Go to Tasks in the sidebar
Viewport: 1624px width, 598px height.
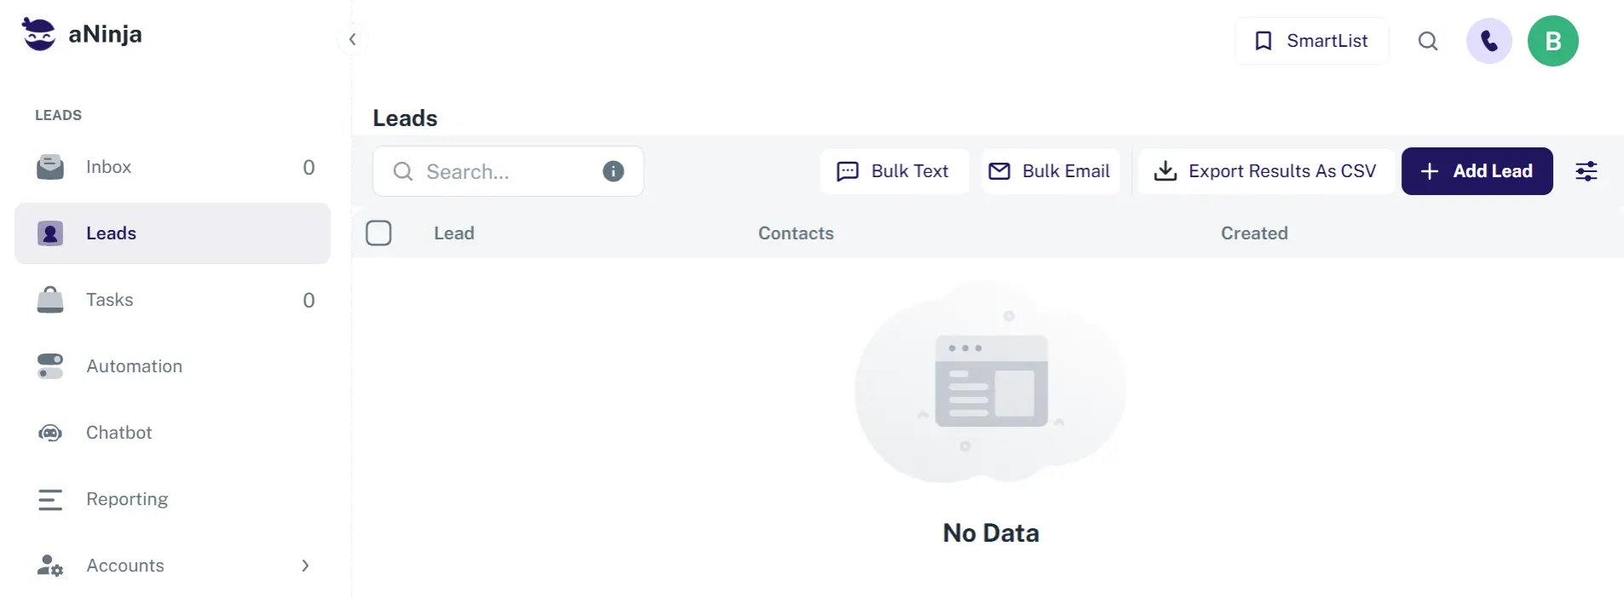coord(109,300)
